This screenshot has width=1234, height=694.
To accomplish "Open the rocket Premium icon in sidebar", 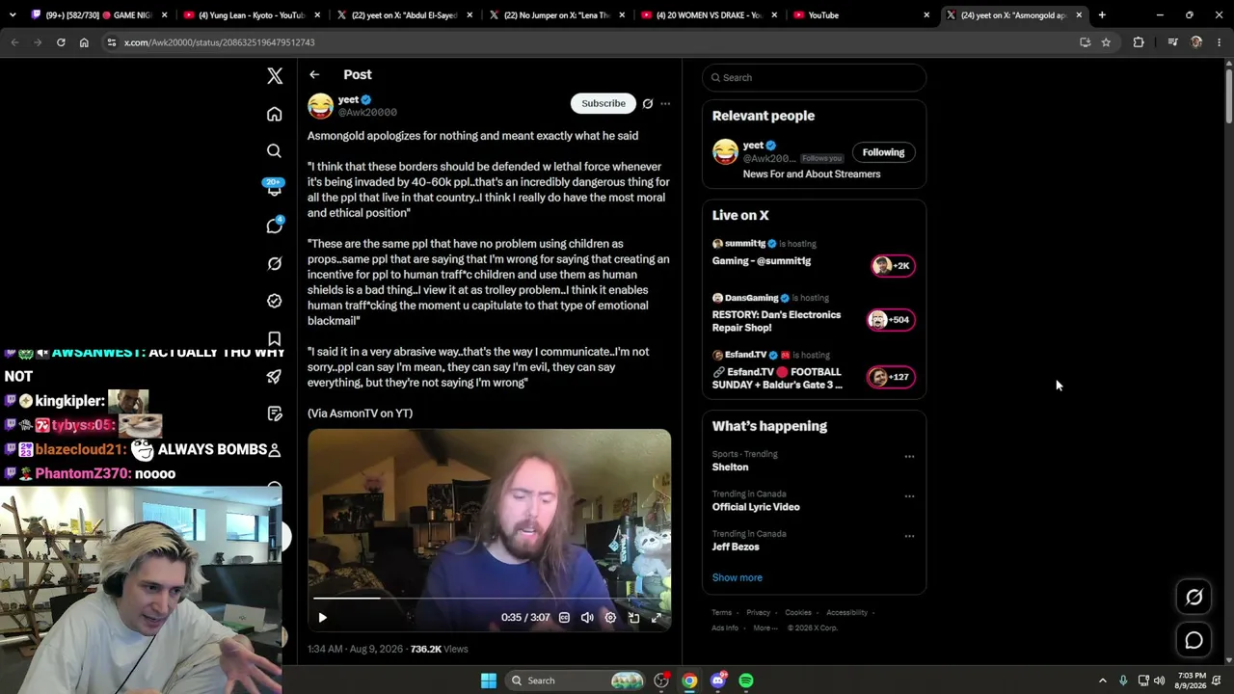I will pyautogui.click(x=275, y=376).
